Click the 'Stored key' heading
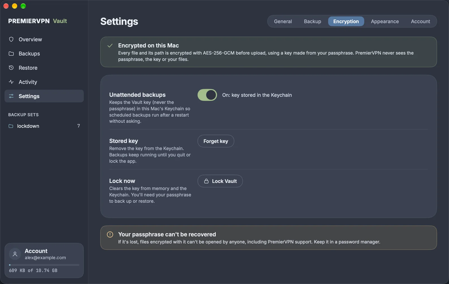449x284 pixels. click(x=123, y=141)
